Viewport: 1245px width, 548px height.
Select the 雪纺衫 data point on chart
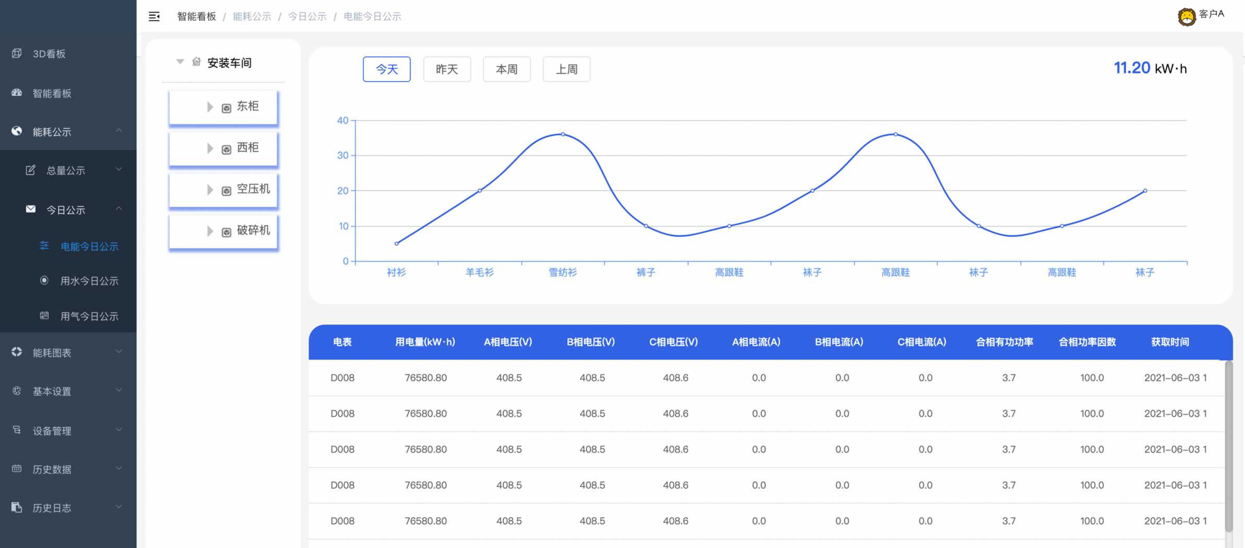563,134
